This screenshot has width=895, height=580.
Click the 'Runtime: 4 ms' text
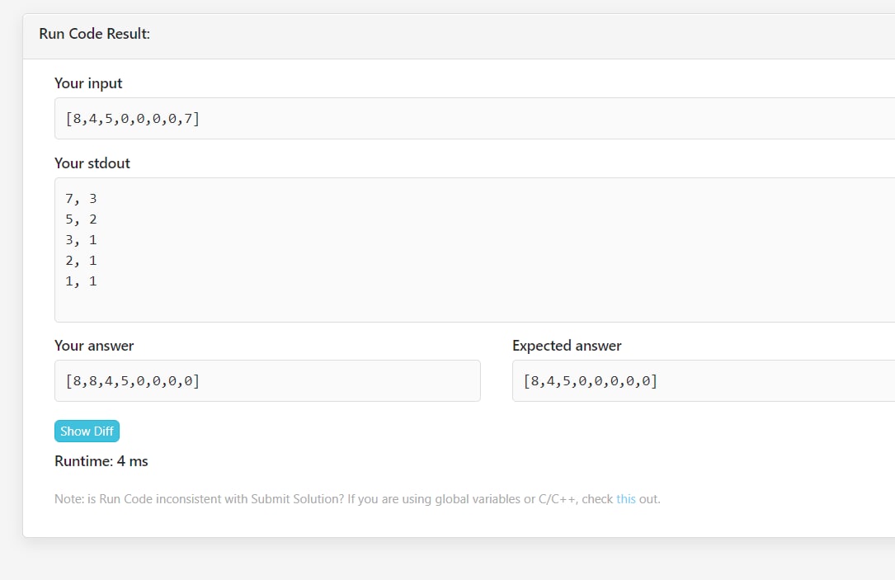pyautogui.click(x=101, y=461)
